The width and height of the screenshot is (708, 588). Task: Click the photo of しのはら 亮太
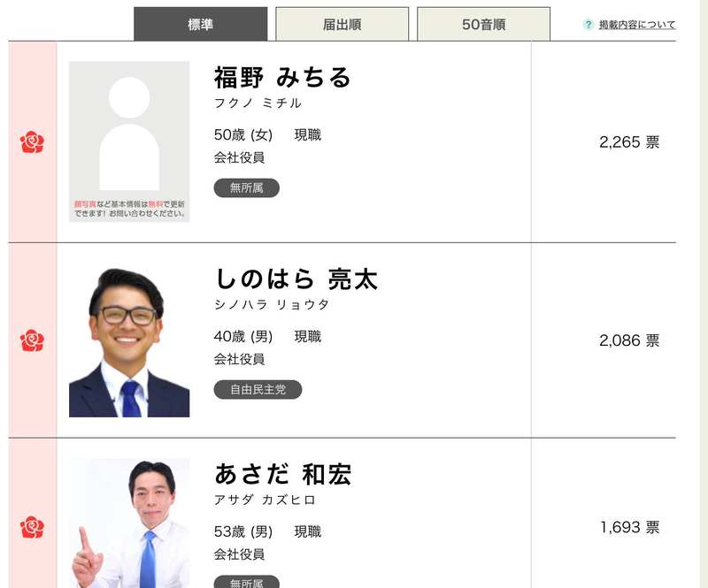pyautogui.click(x=129, y=341)
